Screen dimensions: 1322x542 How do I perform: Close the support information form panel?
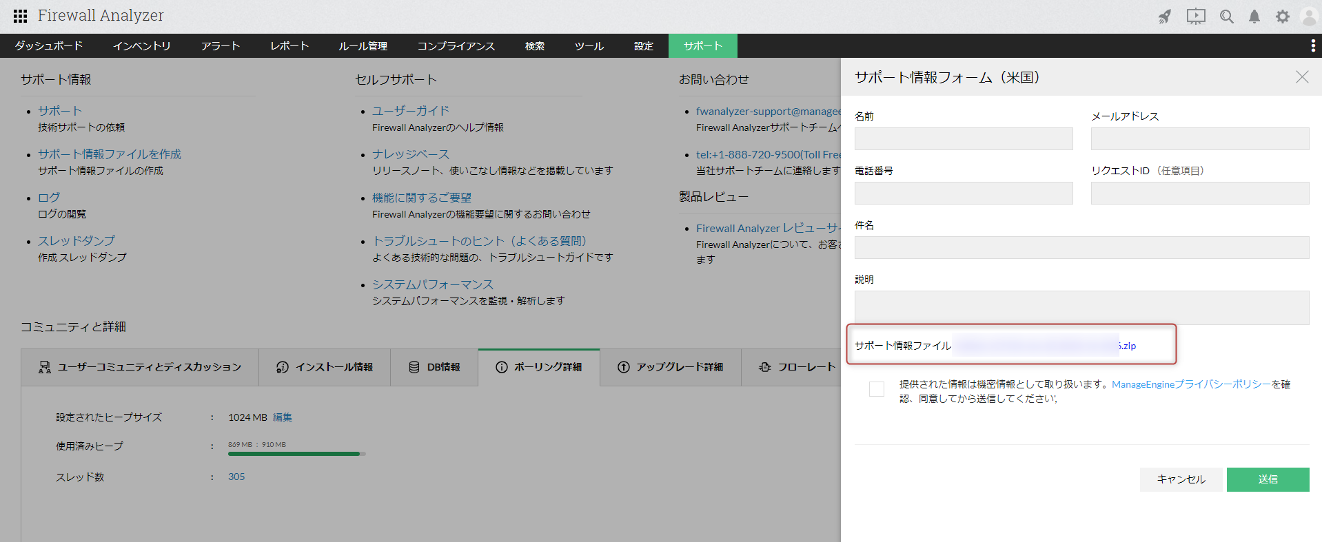[x=1301, y=77]
